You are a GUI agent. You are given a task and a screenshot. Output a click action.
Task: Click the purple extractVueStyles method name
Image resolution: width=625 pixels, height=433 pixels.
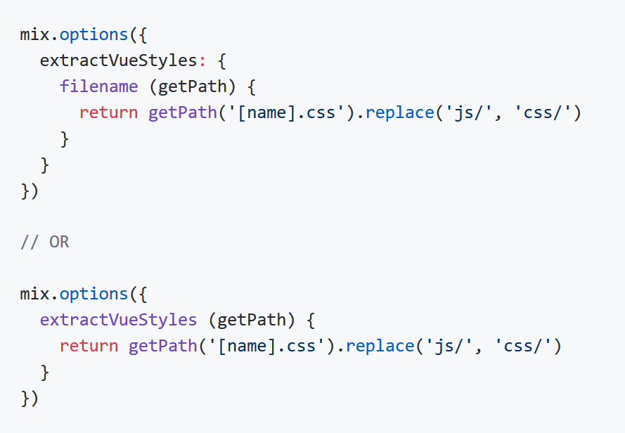coord(118,320)
